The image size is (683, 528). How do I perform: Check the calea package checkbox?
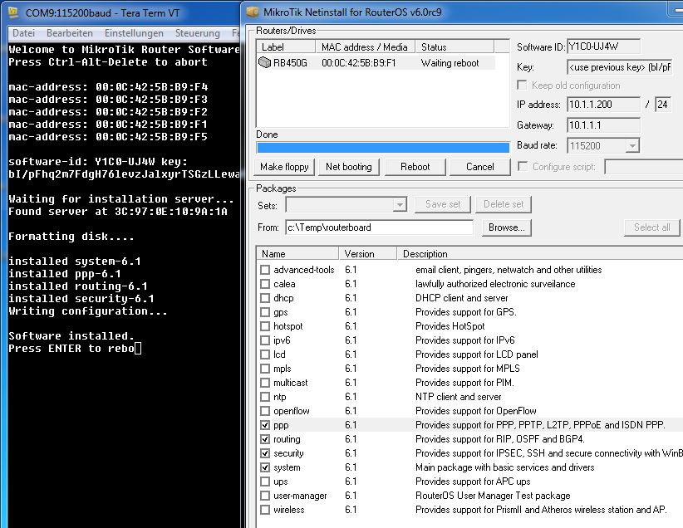265,284
